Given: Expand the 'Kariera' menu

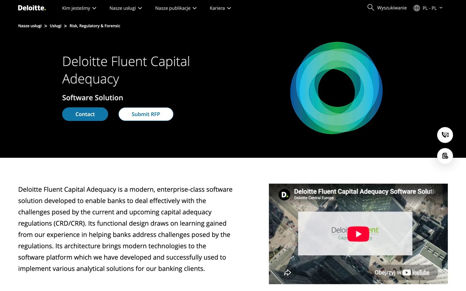Looking at the screenshot, I should click(220, 8).
